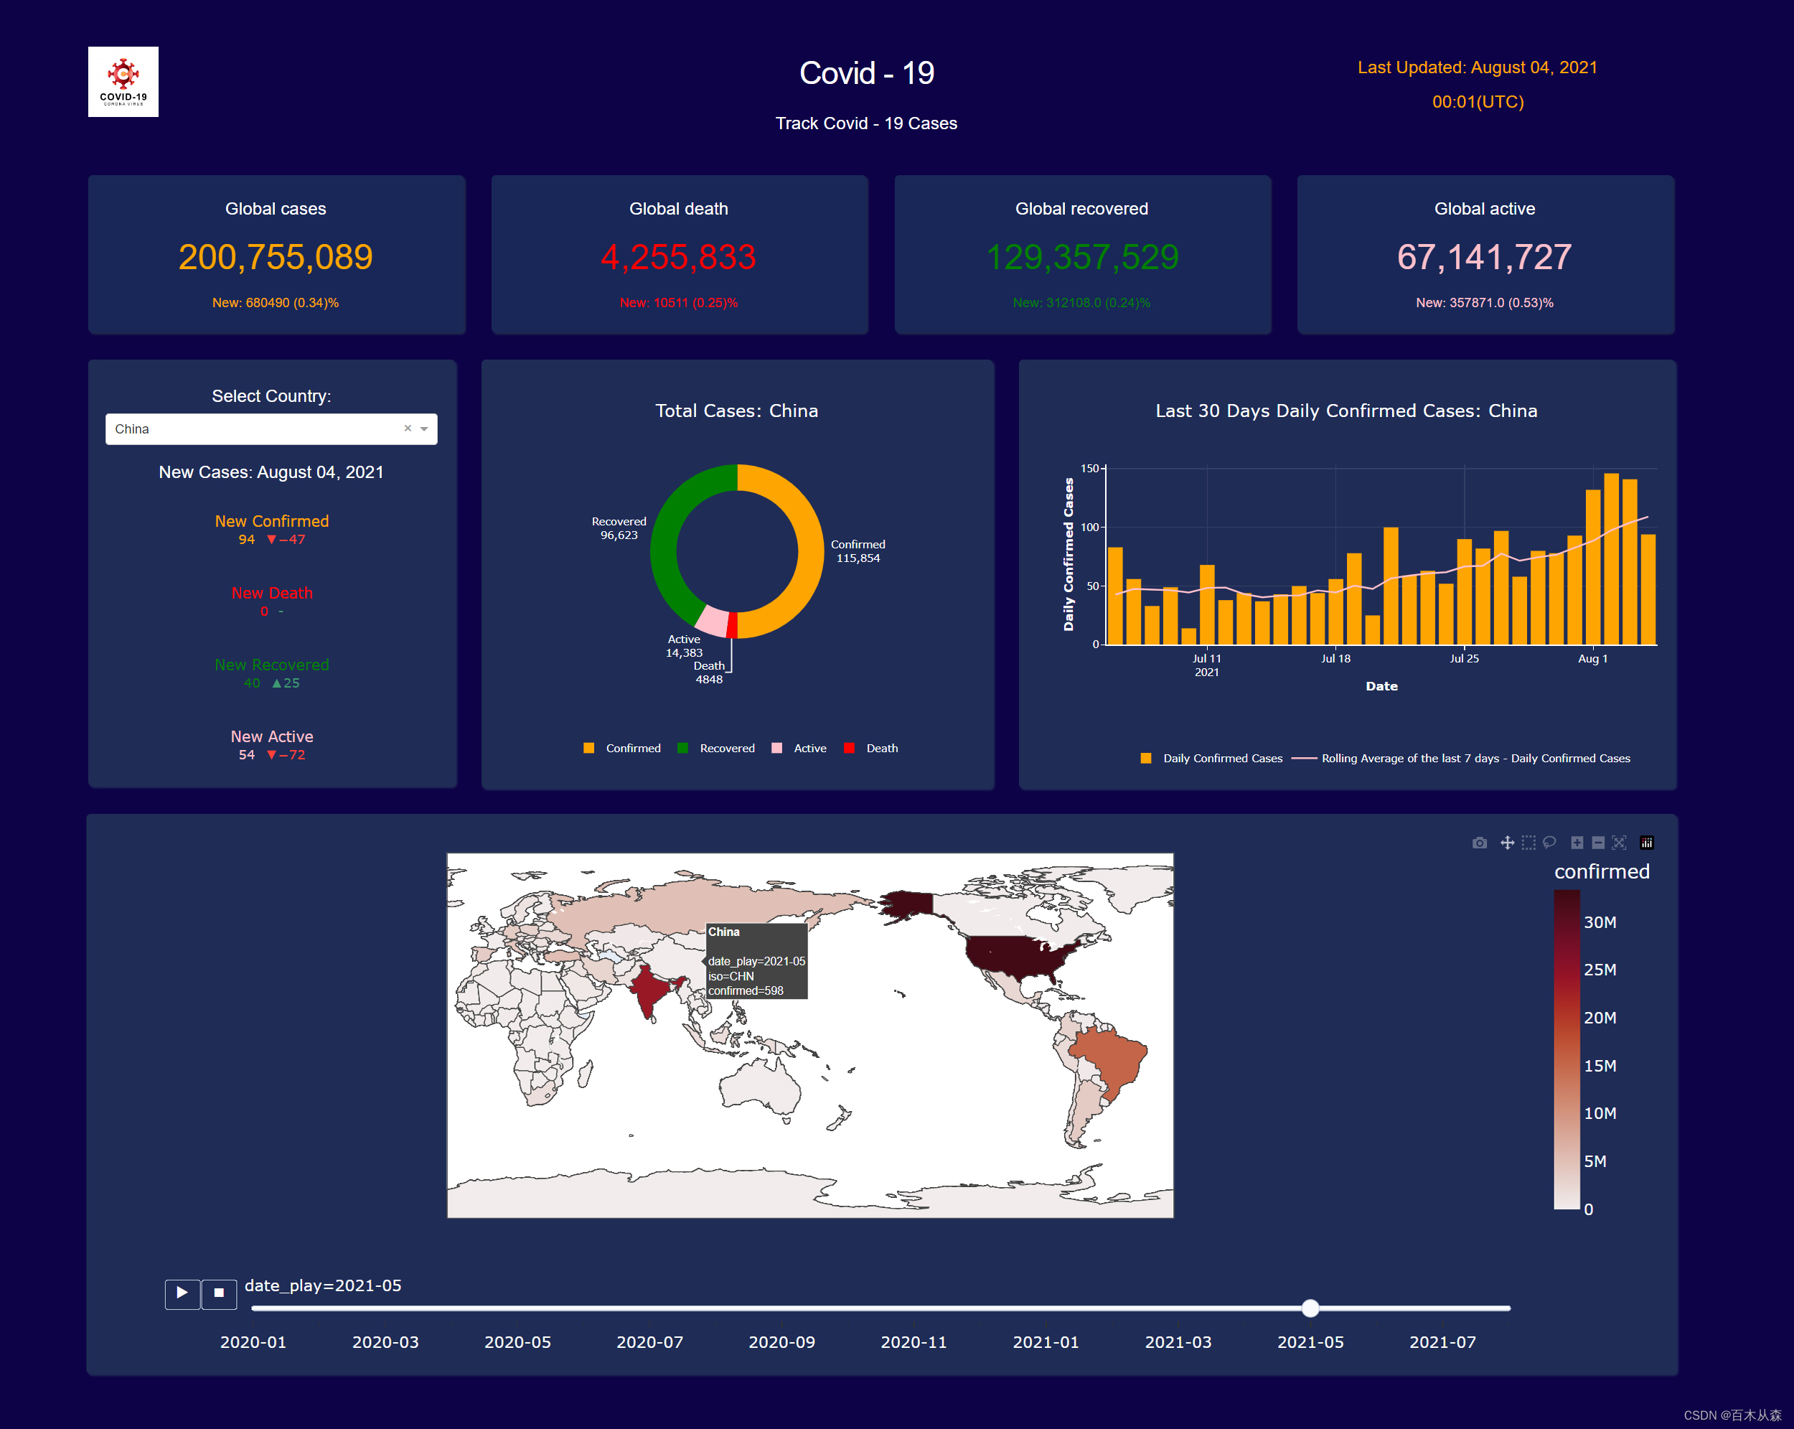Click Australia on the world map
1794x1429 pixels.
[759, 1085]
